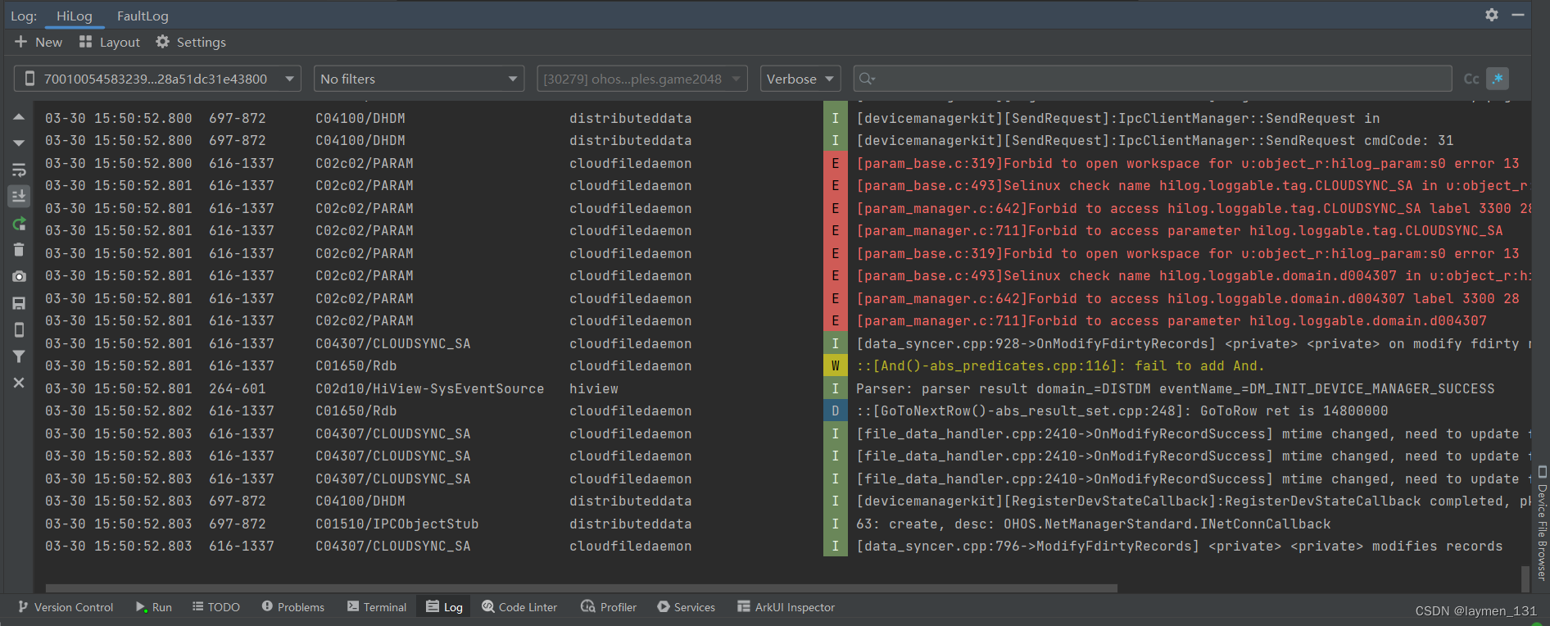Toggle match case Cc button
Viewport: 1550px width, 626px height.
coord(1471,79)
